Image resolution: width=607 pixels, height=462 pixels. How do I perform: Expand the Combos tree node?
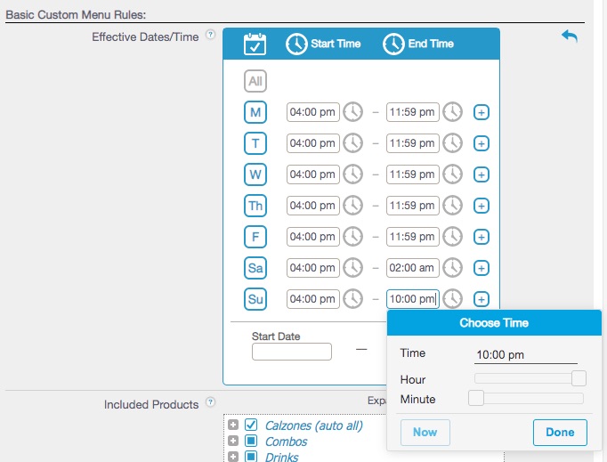click(233, 442)
